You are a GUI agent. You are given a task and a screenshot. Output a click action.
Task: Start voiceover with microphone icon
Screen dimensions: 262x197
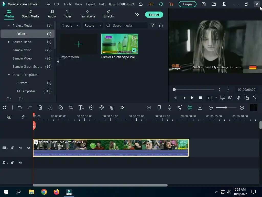tap(169, 107)
